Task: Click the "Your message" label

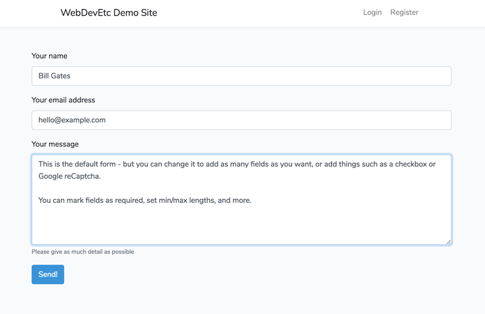Action: [55, 144]
